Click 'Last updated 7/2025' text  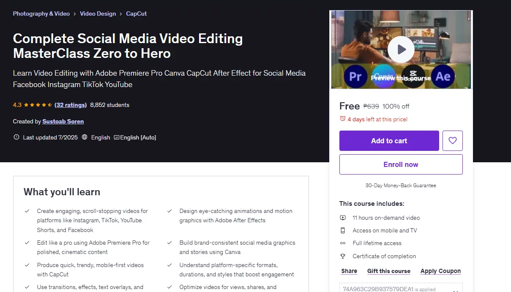[x=50, y=137]
